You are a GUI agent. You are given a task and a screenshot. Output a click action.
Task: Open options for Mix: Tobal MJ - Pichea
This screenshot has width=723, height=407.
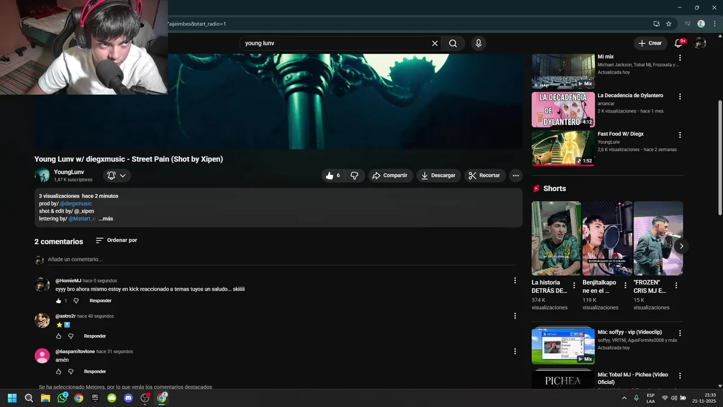680,376
